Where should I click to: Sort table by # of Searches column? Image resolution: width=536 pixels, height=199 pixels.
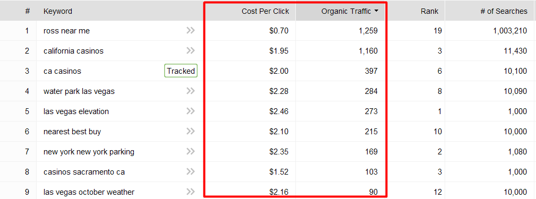[504, 11]
